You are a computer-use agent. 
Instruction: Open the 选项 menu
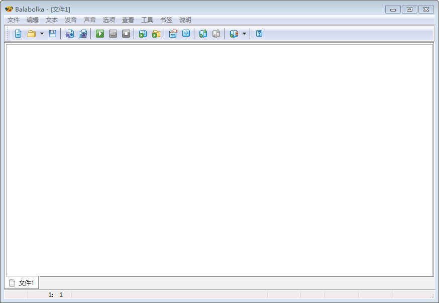click(109, 20)
